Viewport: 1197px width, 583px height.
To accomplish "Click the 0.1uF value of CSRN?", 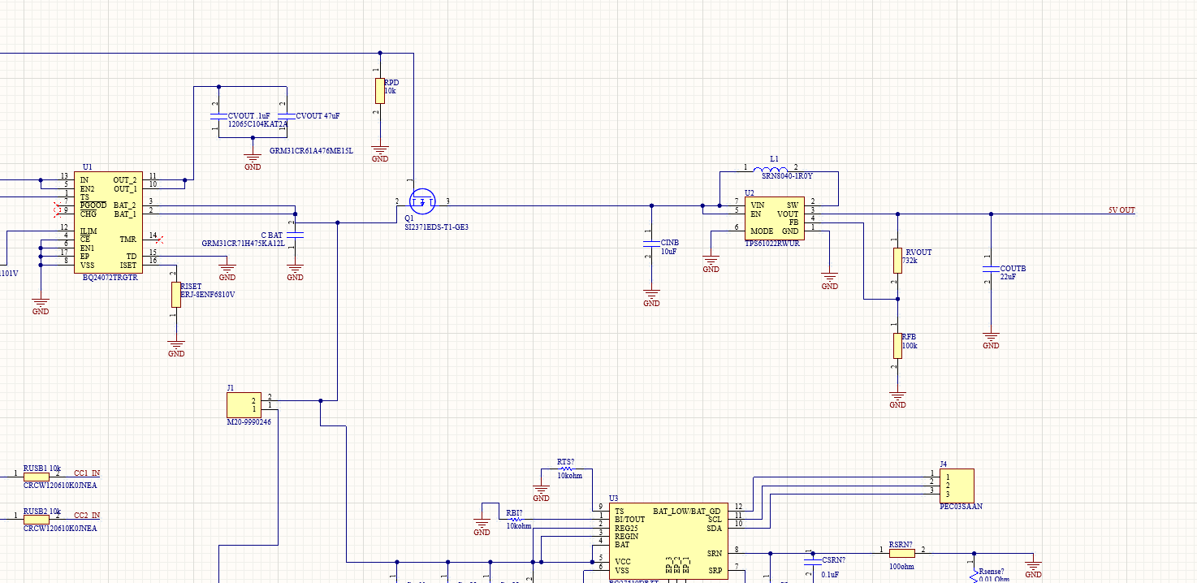I will pyautogui.click(x=830, y=574).
